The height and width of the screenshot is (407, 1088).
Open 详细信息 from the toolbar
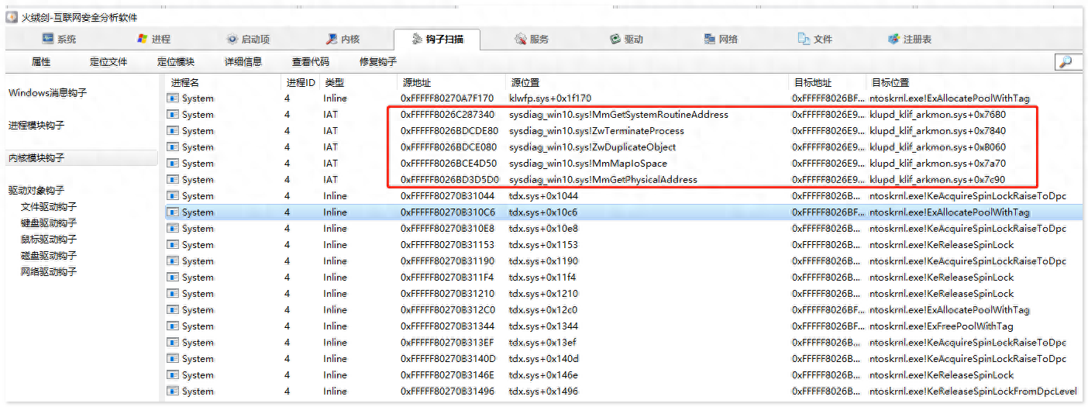pyautogui.click(x=243, y=62)
